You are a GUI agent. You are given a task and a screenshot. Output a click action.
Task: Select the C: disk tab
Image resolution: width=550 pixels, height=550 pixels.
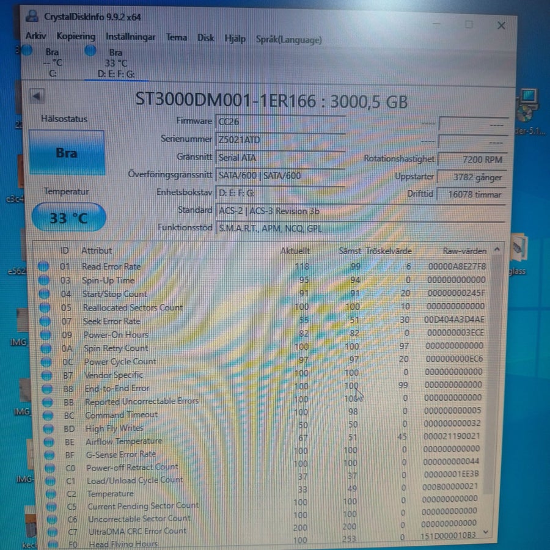click(52, 62)
